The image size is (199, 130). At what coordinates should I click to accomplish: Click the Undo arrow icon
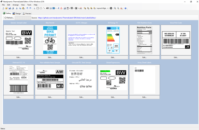coord(27,8)
